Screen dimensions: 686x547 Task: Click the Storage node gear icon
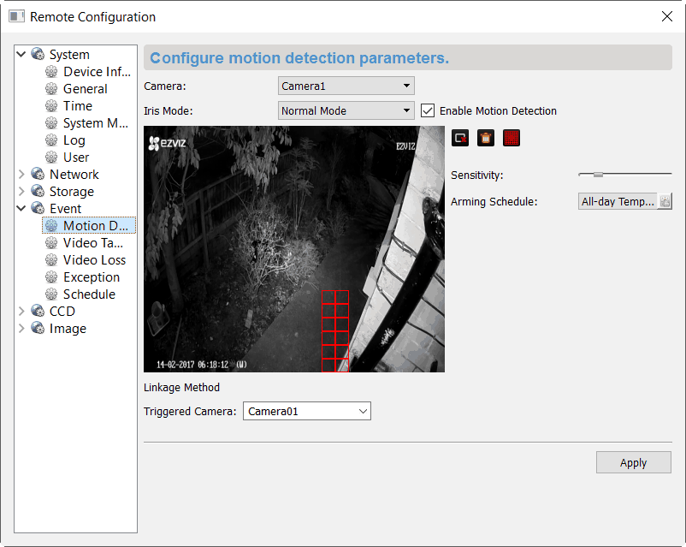(38, 192)
